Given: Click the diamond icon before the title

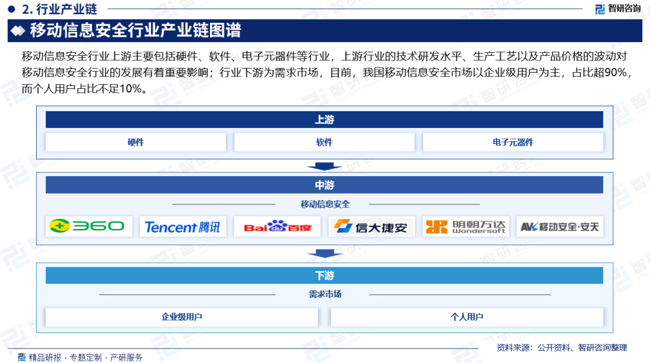Looking at the screenshot, I should pos(18,31).
